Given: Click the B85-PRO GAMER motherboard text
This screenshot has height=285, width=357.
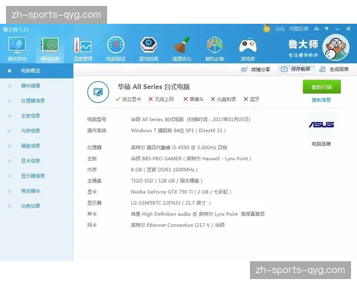Looking at the screenshot, I should pyautogui.click(x=191, y=159).
